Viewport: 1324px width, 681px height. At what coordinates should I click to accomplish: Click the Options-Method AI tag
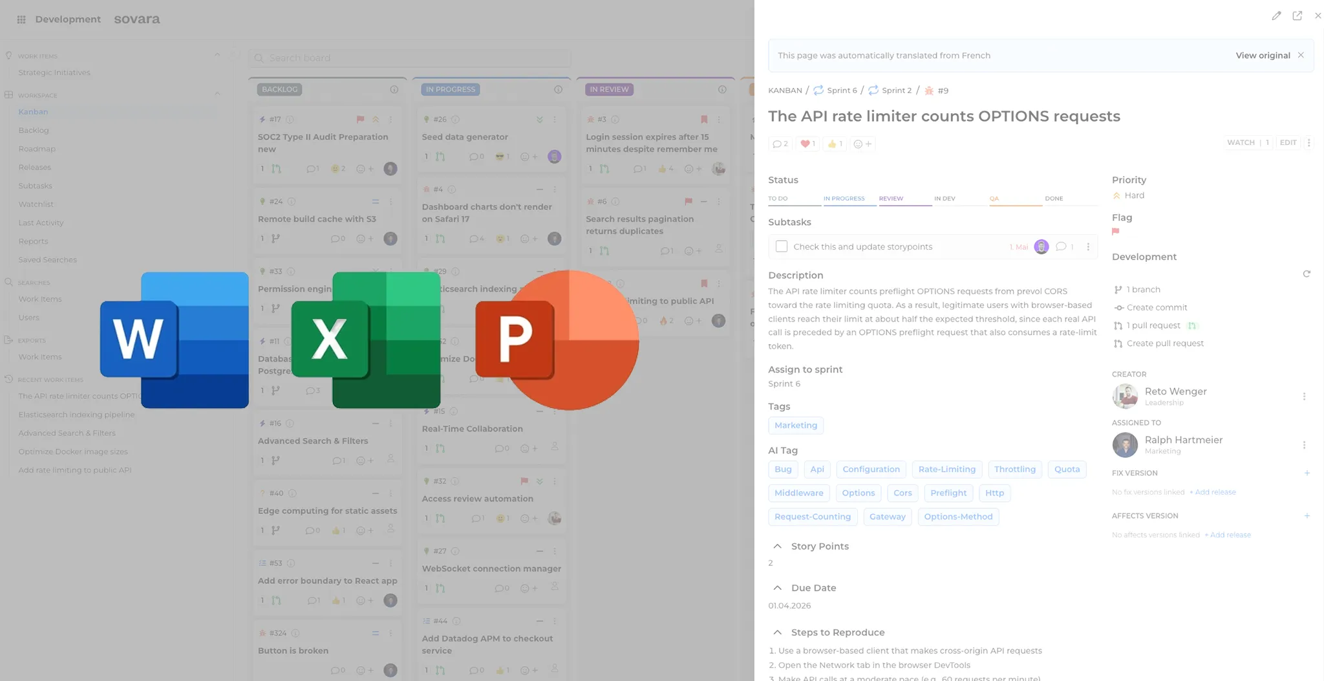pos(958,517)
